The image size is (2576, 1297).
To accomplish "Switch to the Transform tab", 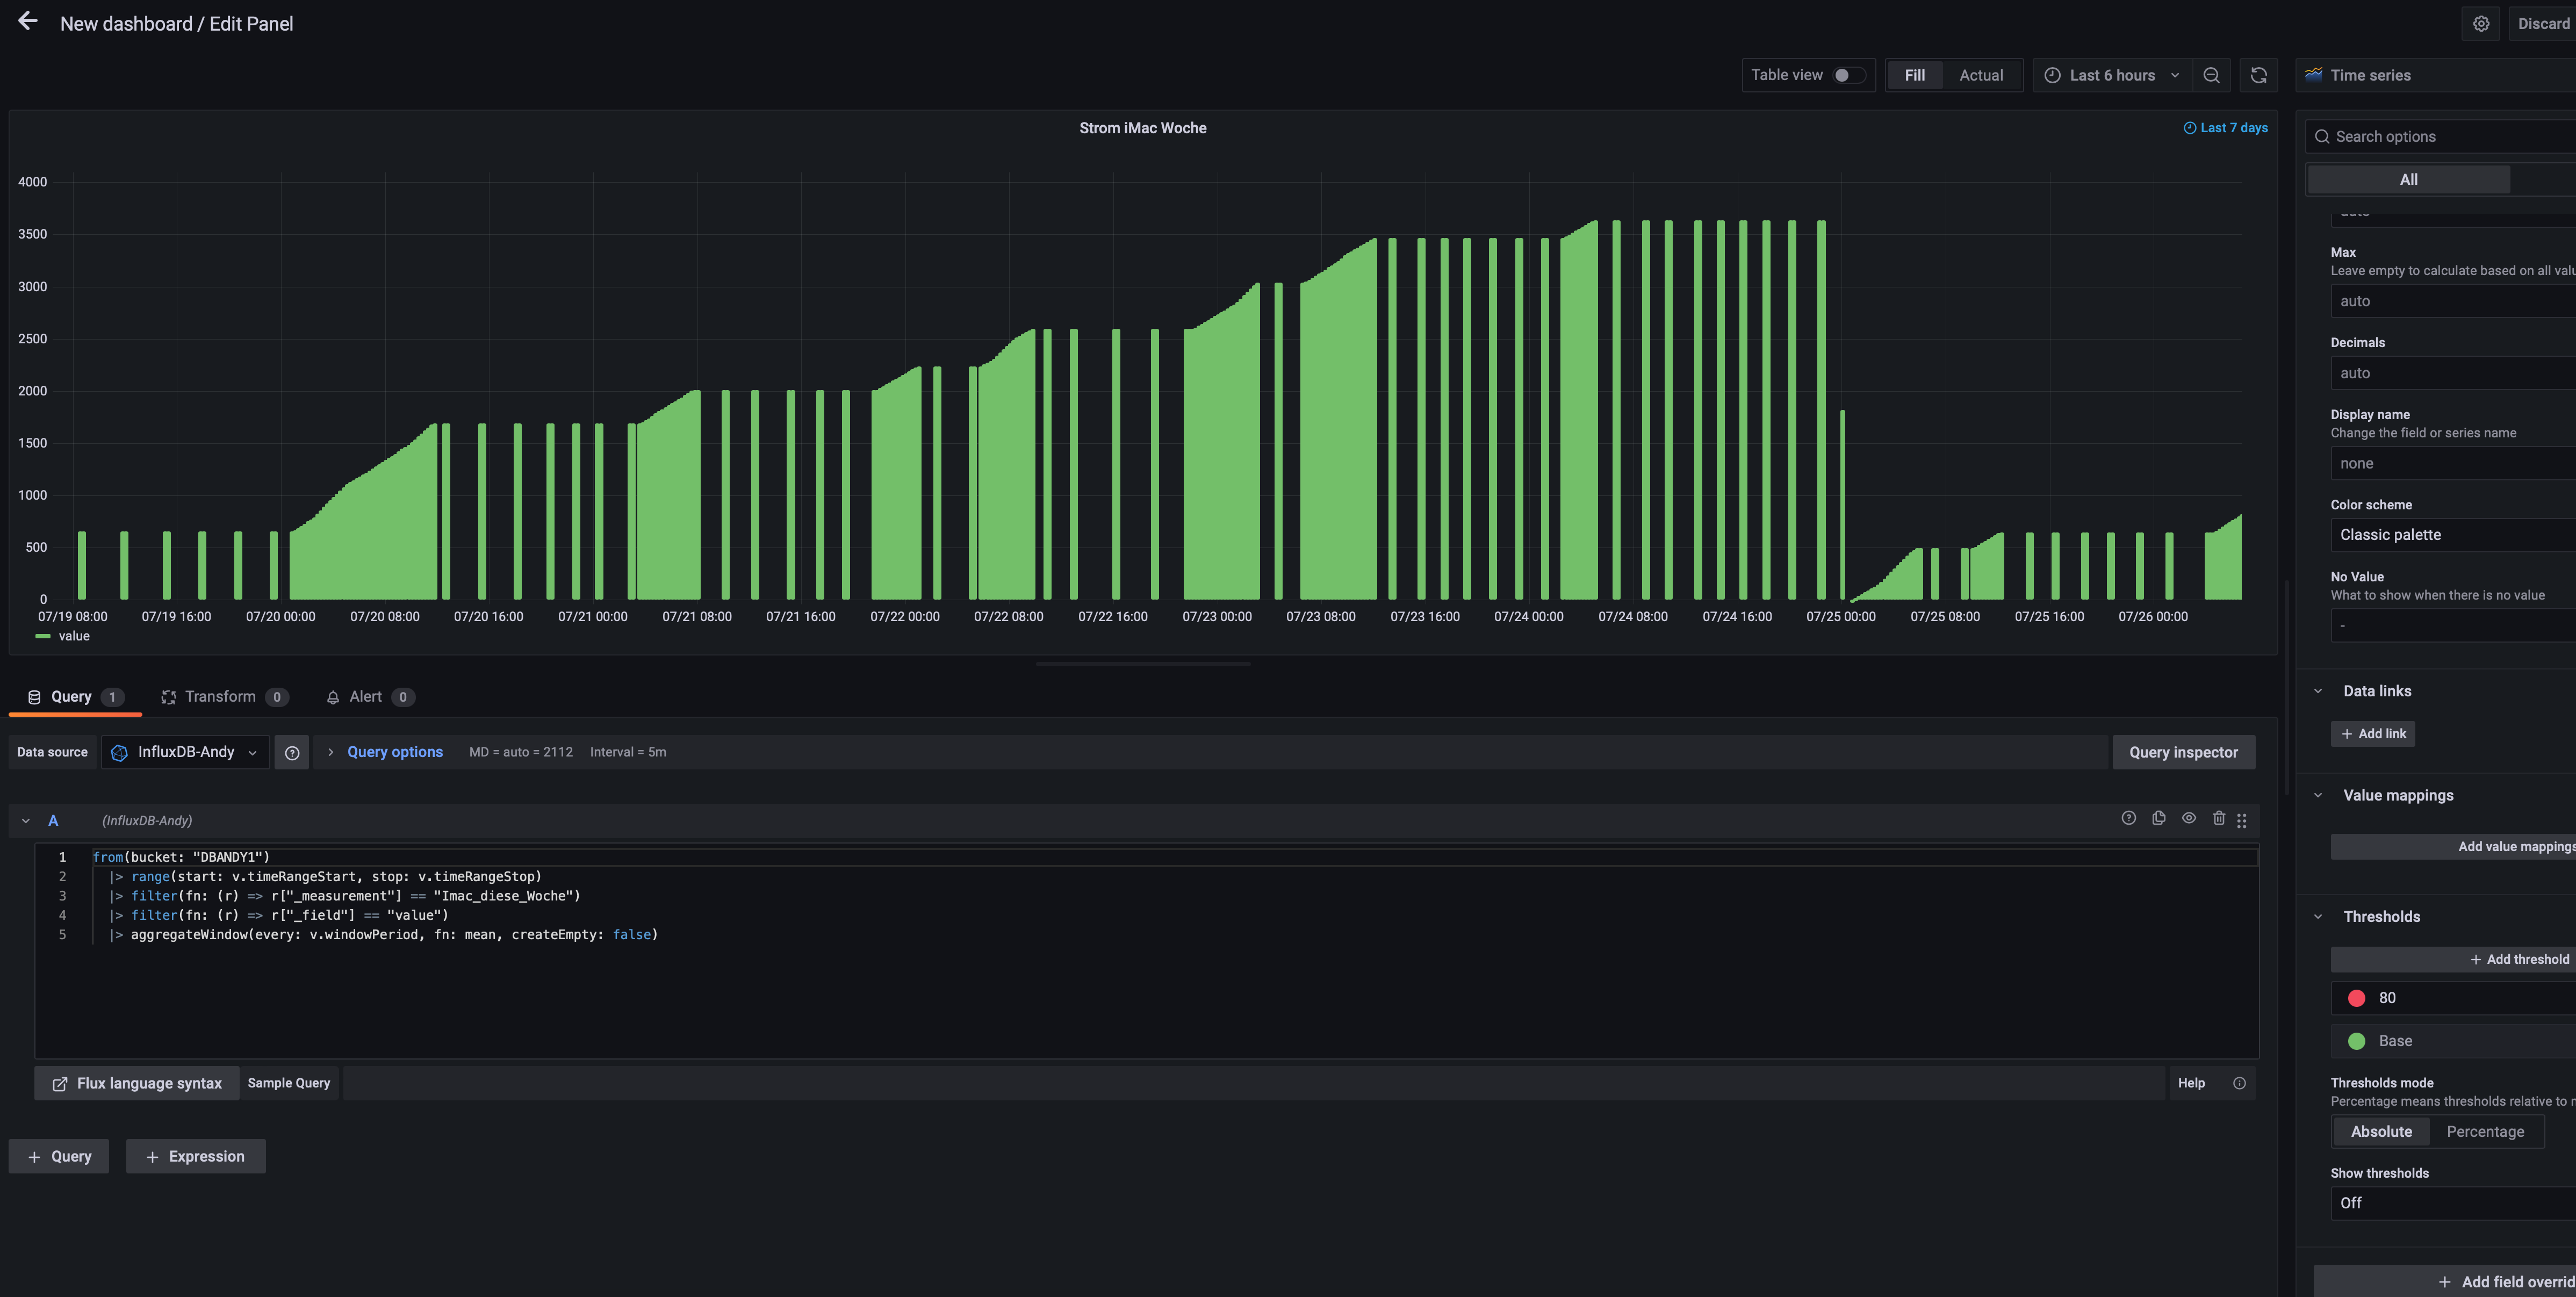I will pyautogui.click(x=220, y=697).
